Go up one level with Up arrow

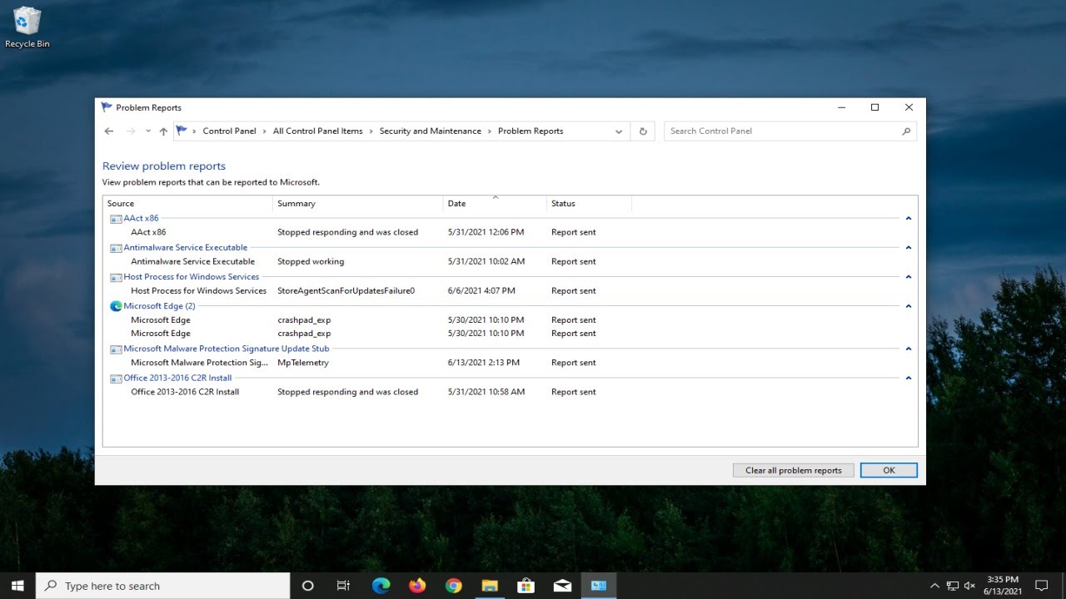[x=163, y=131]
